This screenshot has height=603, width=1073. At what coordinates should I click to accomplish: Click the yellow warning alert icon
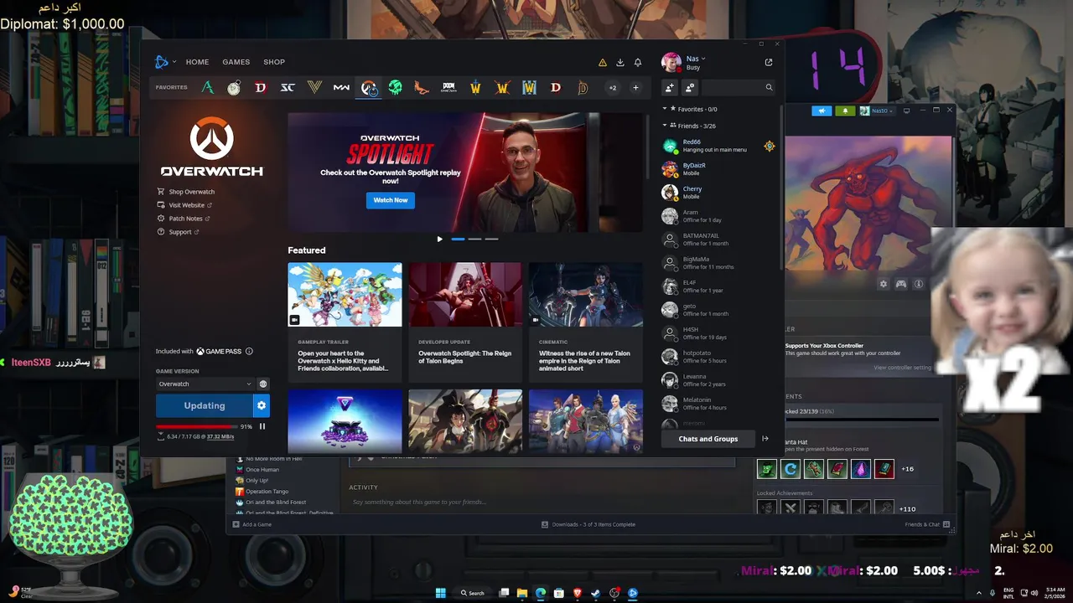[602, 63]
